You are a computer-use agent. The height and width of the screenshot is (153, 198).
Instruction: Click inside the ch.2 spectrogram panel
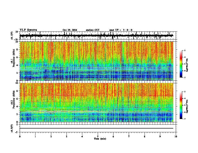tap(96, 102)
